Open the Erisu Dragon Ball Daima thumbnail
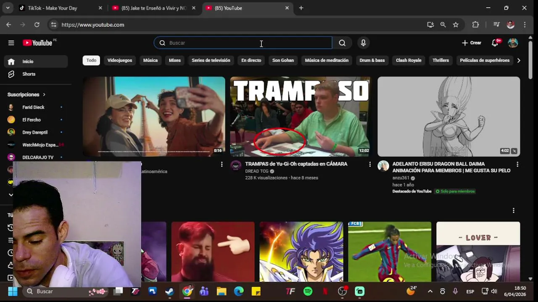Viewport: 538px width, 302px height. pos(448,116)
